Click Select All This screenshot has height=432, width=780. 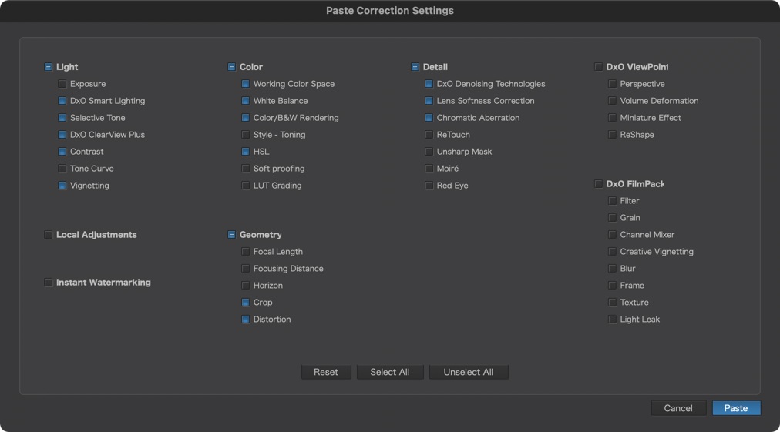(390, 373)
